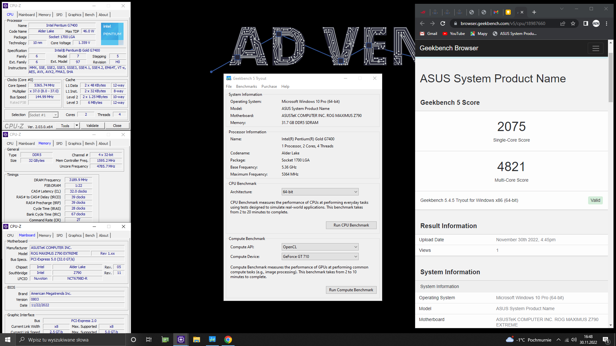Click the Validate button in CPU-Z
This screenshot has width=616, height=346.
pos(92,126)
